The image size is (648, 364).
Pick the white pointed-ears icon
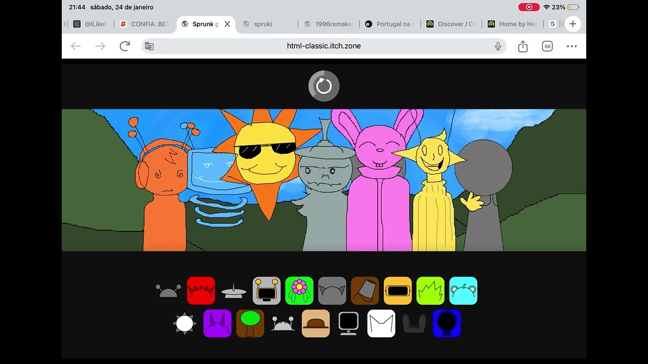[381, 324]
